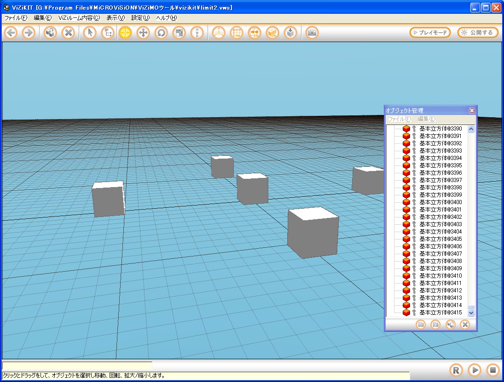Select the scale resize tool icon

coord(179,33)
